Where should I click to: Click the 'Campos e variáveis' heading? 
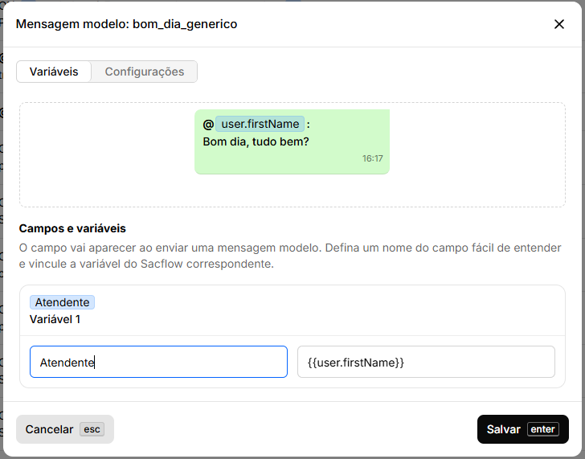pos(72,228)
